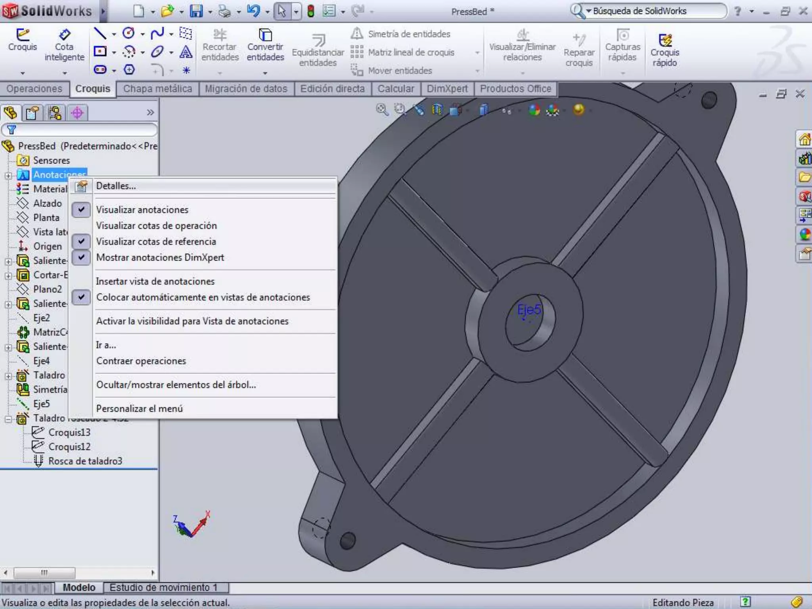Open the Croquis button dropdown arrow

point(23,73)
